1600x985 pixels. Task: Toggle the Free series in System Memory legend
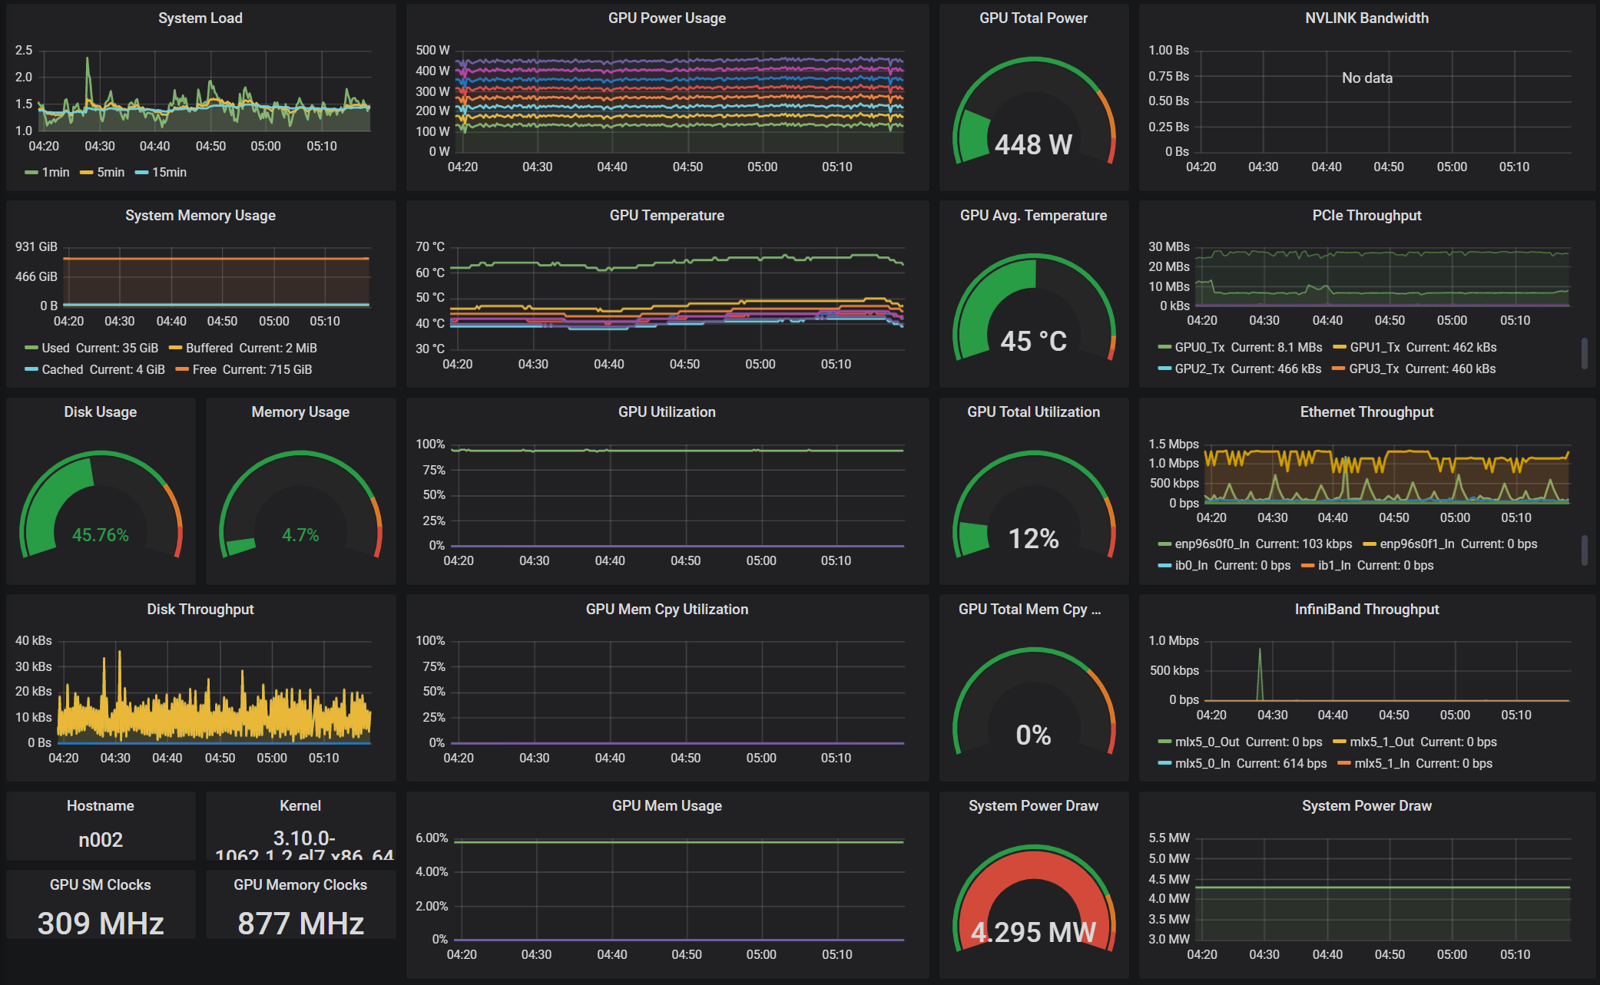pos(204,369)
